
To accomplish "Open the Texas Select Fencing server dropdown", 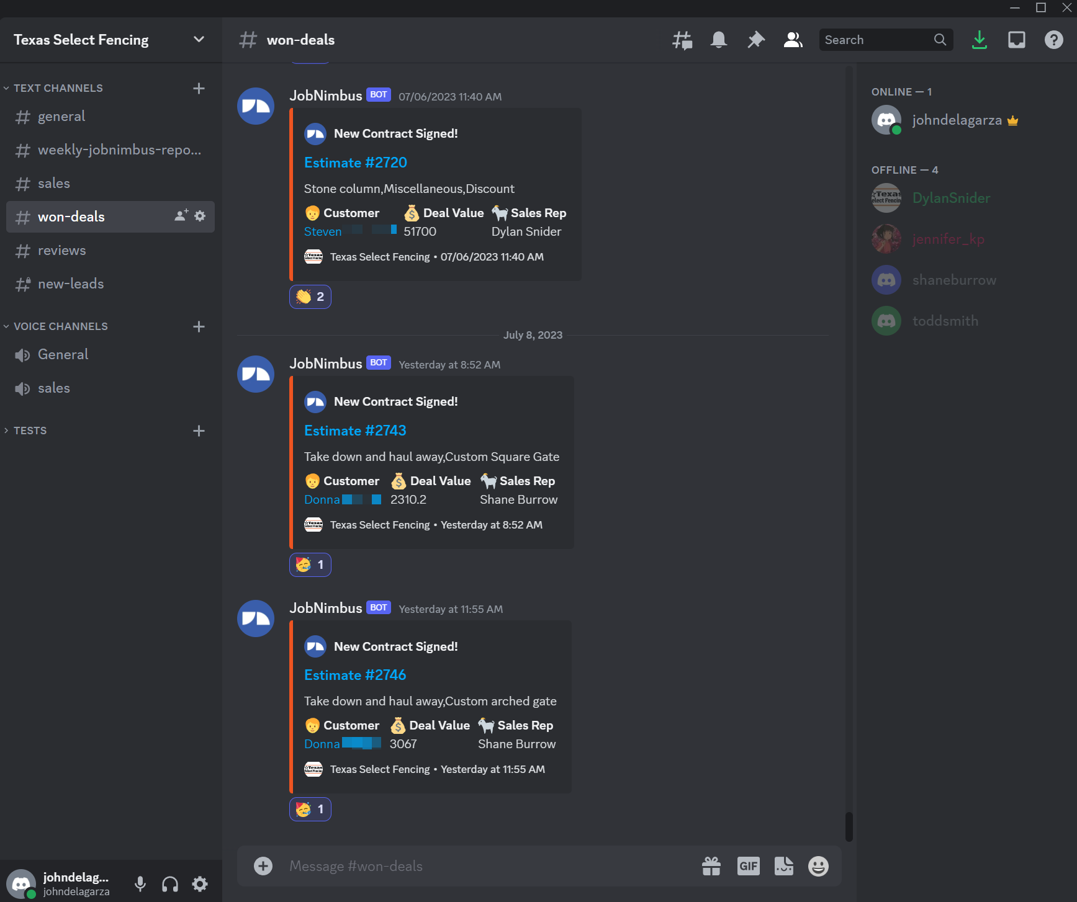I will click(x=198, y=39).
